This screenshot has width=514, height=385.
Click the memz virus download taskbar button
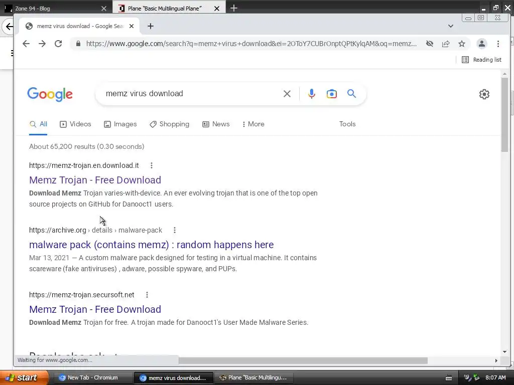[x=173, y=377]
